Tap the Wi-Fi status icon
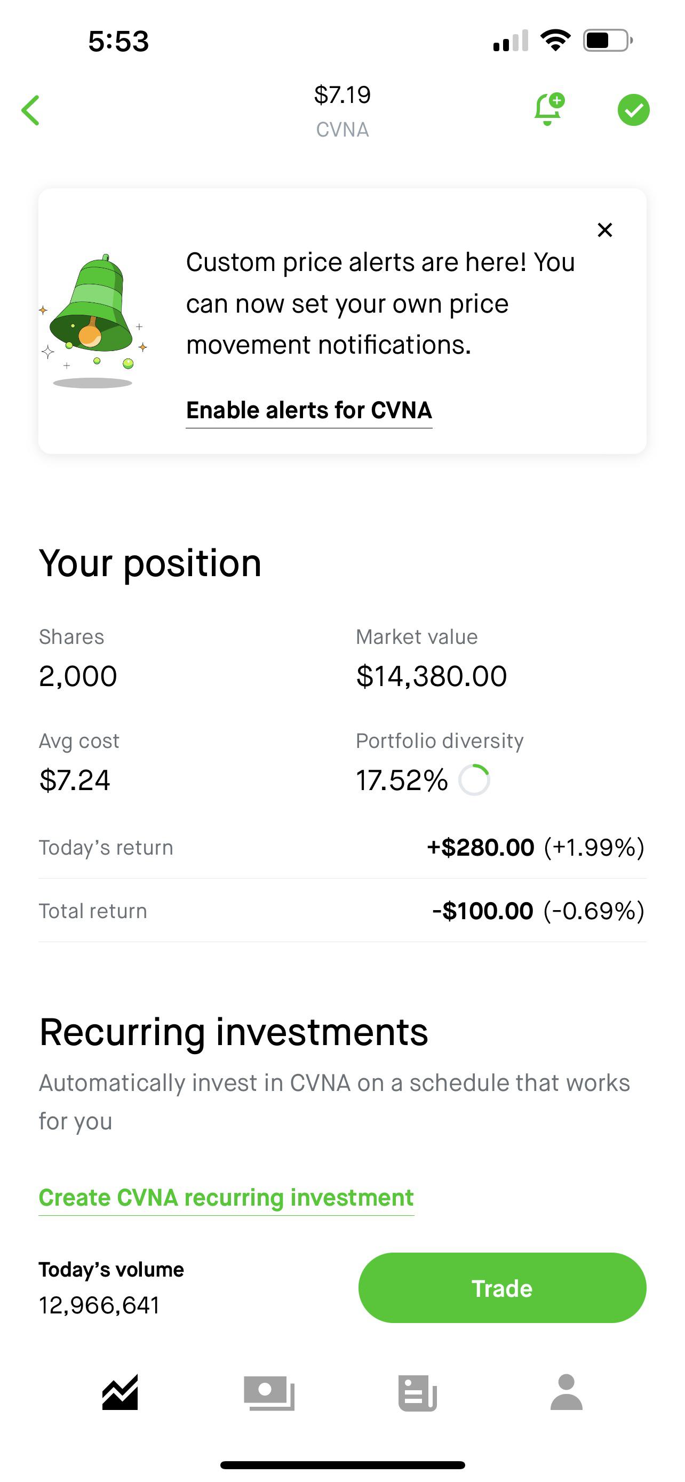Viewport: 685px width, 1482px height. (555, 40)
